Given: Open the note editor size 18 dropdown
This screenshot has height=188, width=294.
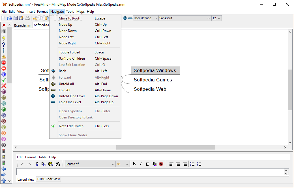Looking at the screenshot, I should click(123, 164).
